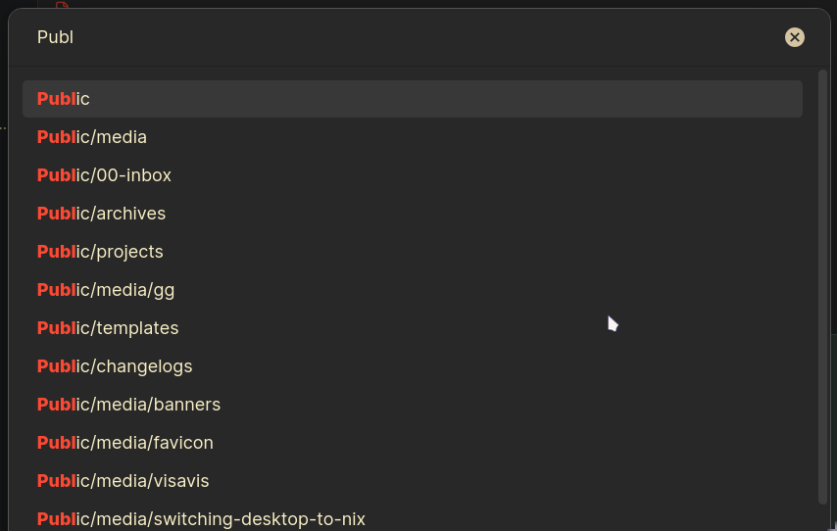Viewport: 837px width, 531px height.
Task: Pick "Public/media/banners" folder
Action: tap(412, 405)
